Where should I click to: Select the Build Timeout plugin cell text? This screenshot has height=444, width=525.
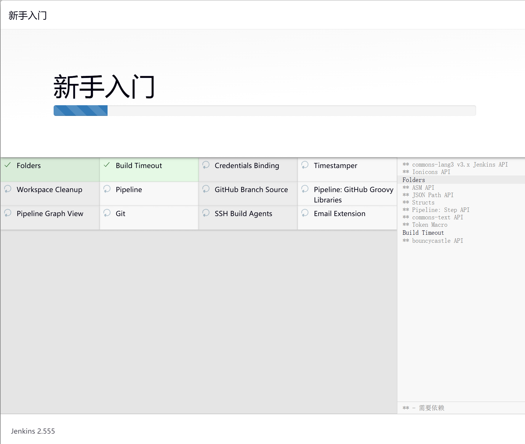coord(139,165)
